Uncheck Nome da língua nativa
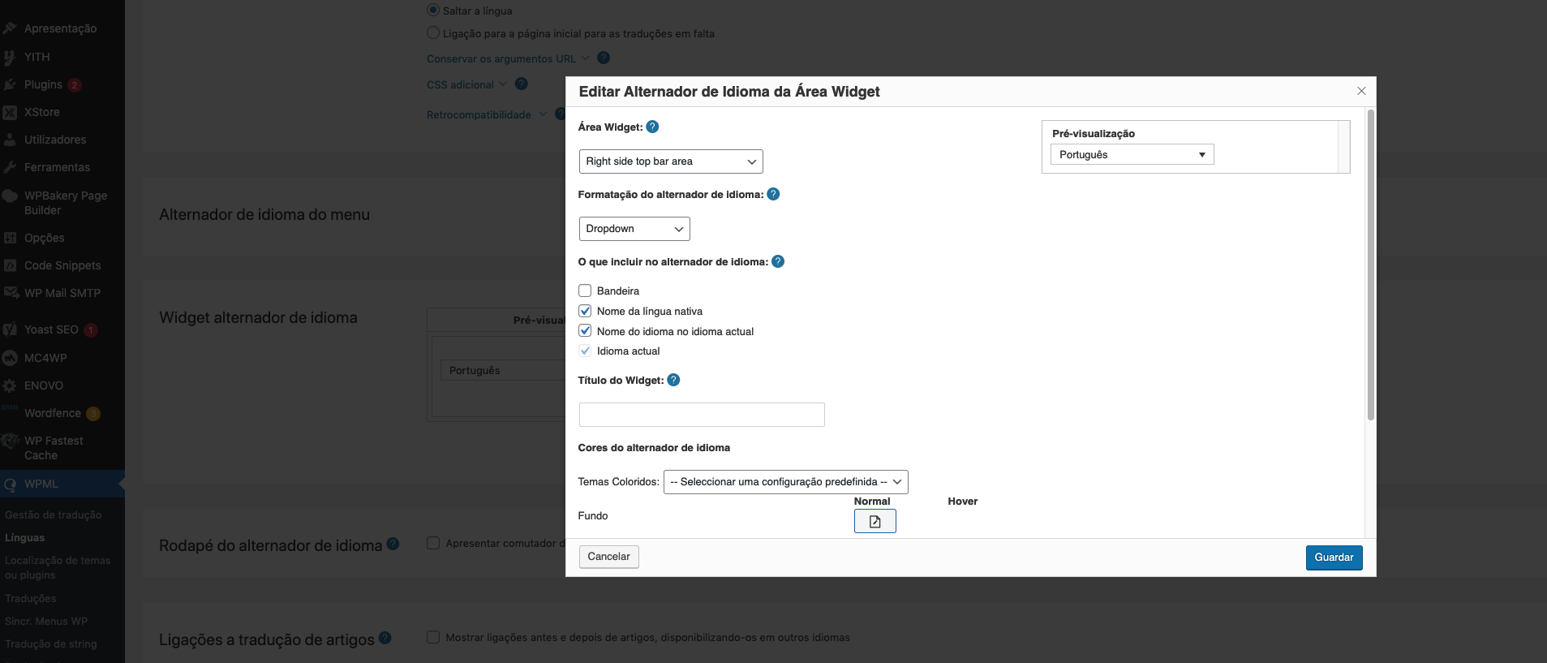Image resolution: width=1547 pixels, height=663 pixels. click(x=585, y=311)
